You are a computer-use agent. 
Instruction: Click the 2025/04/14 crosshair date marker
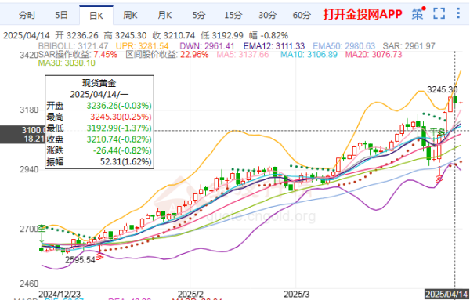(447, 294)
